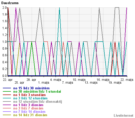This screenshot has width=135, height=118.
Task: Click the 2.0 y-axis value
Action: 5,7
